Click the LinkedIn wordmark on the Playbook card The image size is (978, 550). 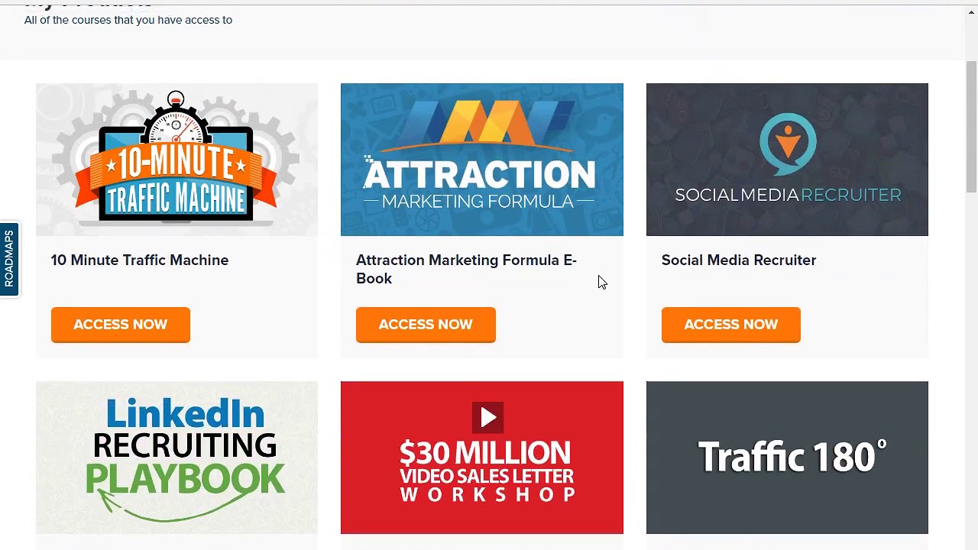click(x=186, y=414)
